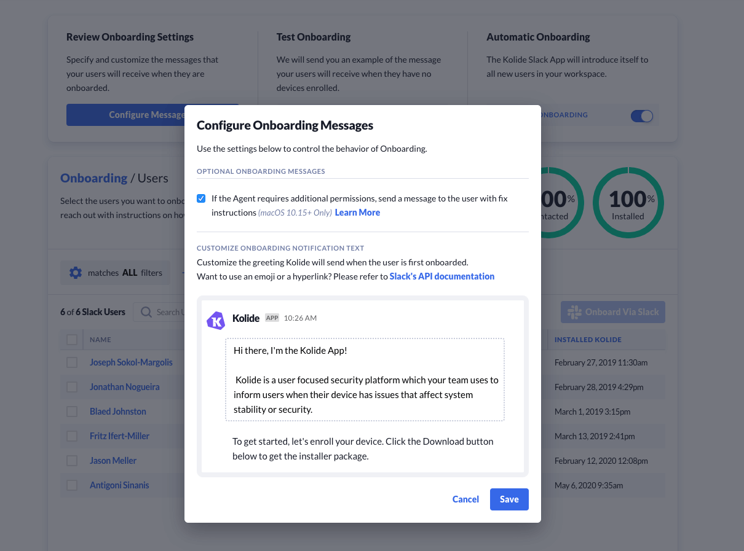Click the 100% Installed progress ring
This screenshot has height=551, width=744.
[628, 203]
